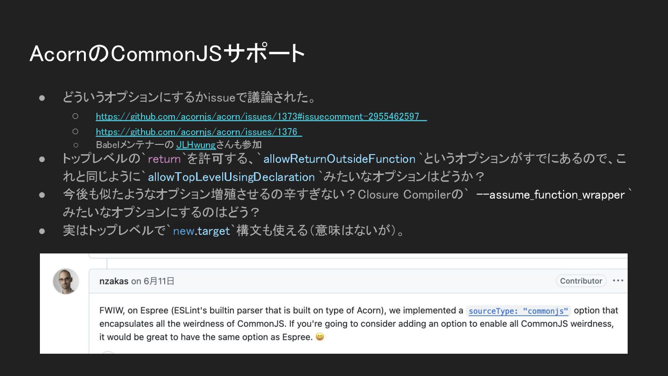This screenshot has width=668, height=376.
Task: Follow the JLHwung profile link
Action: click(196, 145)
